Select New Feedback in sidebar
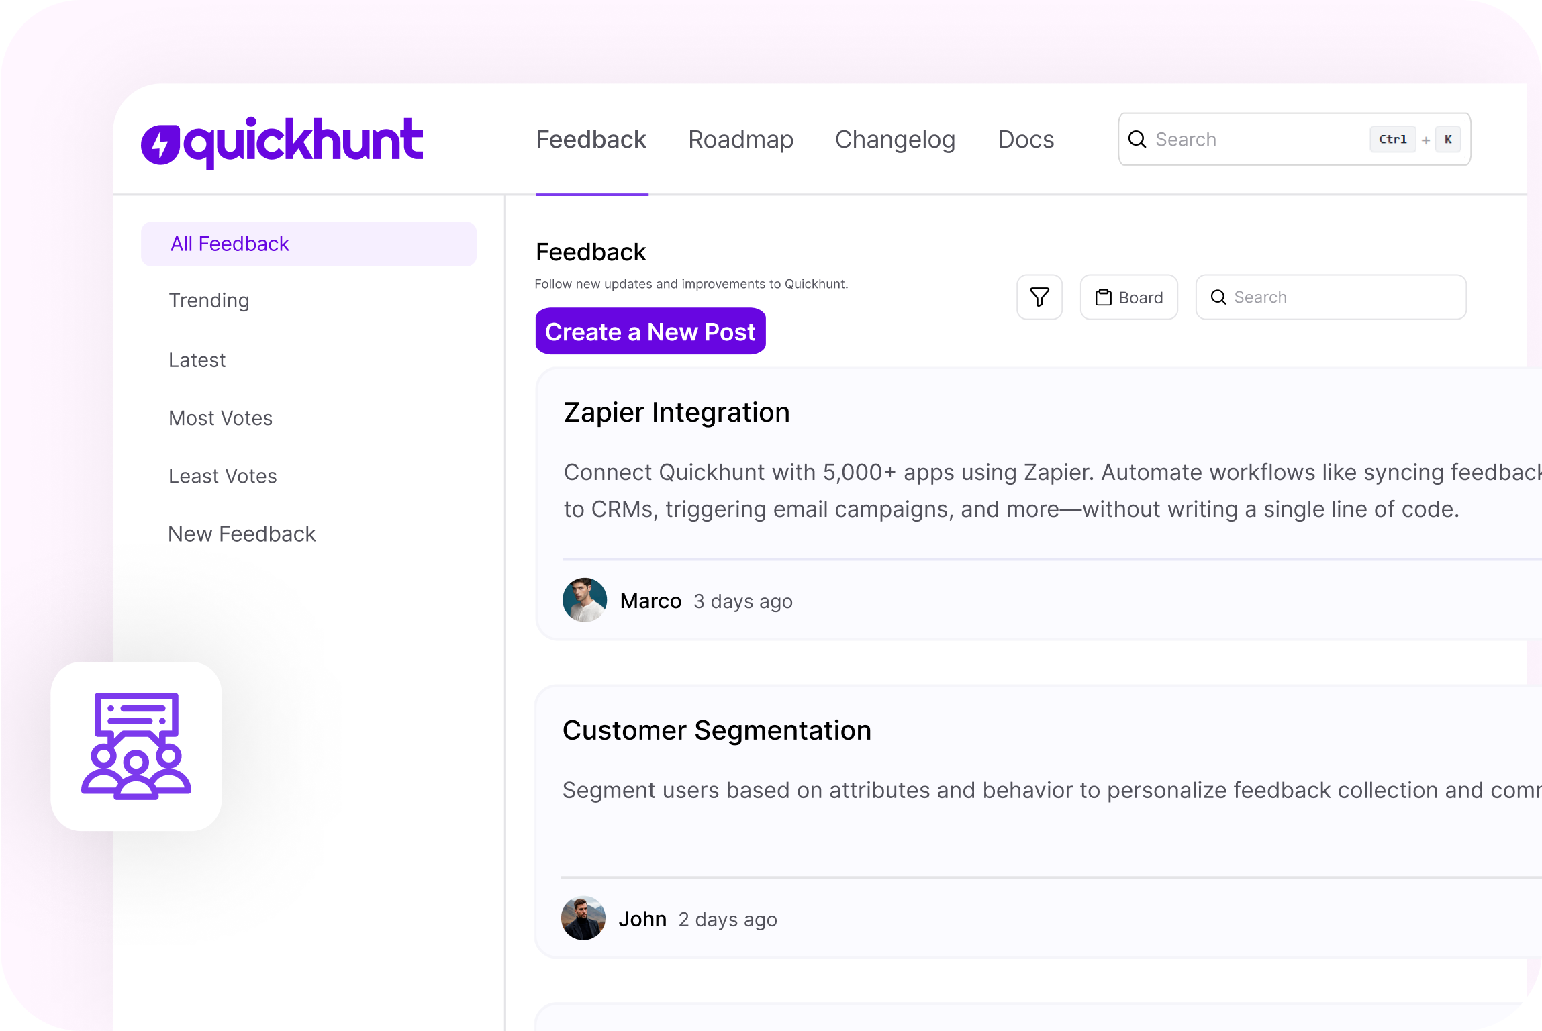Viewport: 1542px width, 1031px height. [242, 534]
